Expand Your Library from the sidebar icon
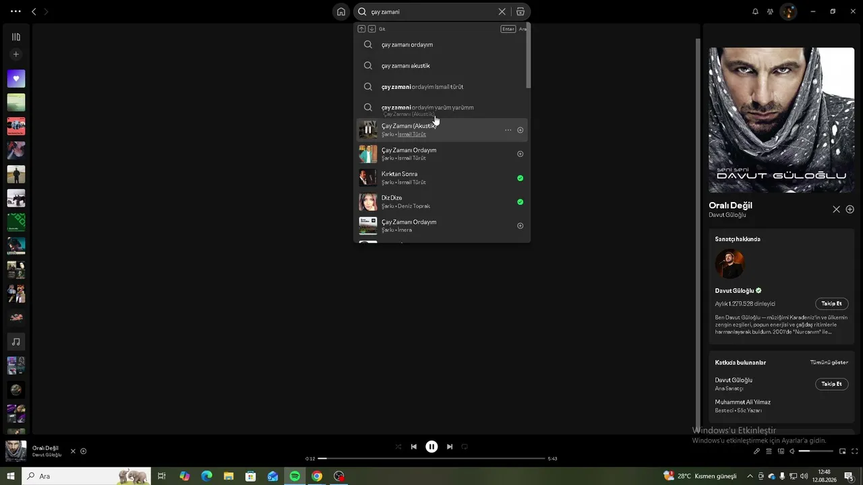The height and width of the screenshot is (485, 863). pos(16,37)
